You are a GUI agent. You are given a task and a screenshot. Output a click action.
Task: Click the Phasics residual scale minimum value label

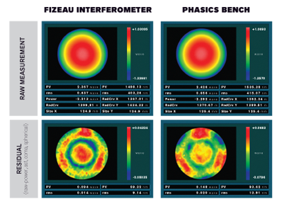point(259,177)
